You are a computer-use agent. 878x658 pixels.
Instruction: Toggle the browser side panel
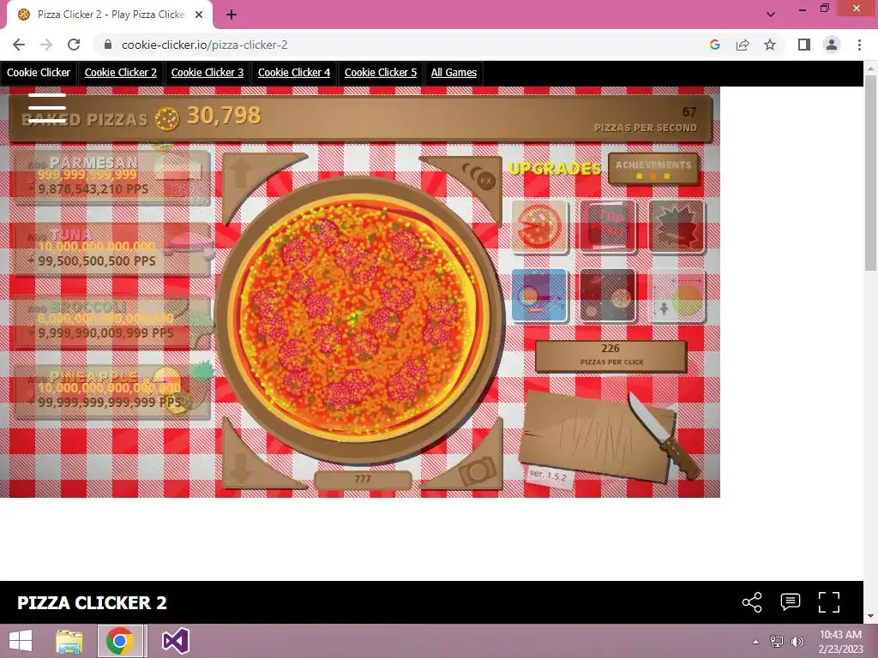[804, 45]
